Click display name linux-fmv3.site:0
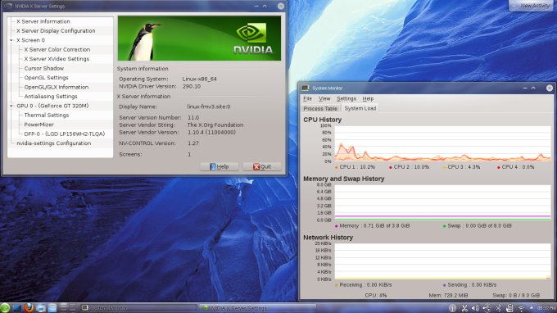Viewport: 557px width, 313px height. pyautogui.click(x=209, y=107)
